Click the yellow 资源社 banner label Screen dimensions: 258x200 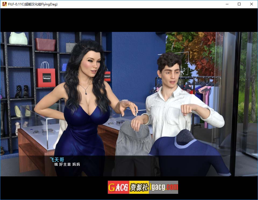tap(139, 187)
